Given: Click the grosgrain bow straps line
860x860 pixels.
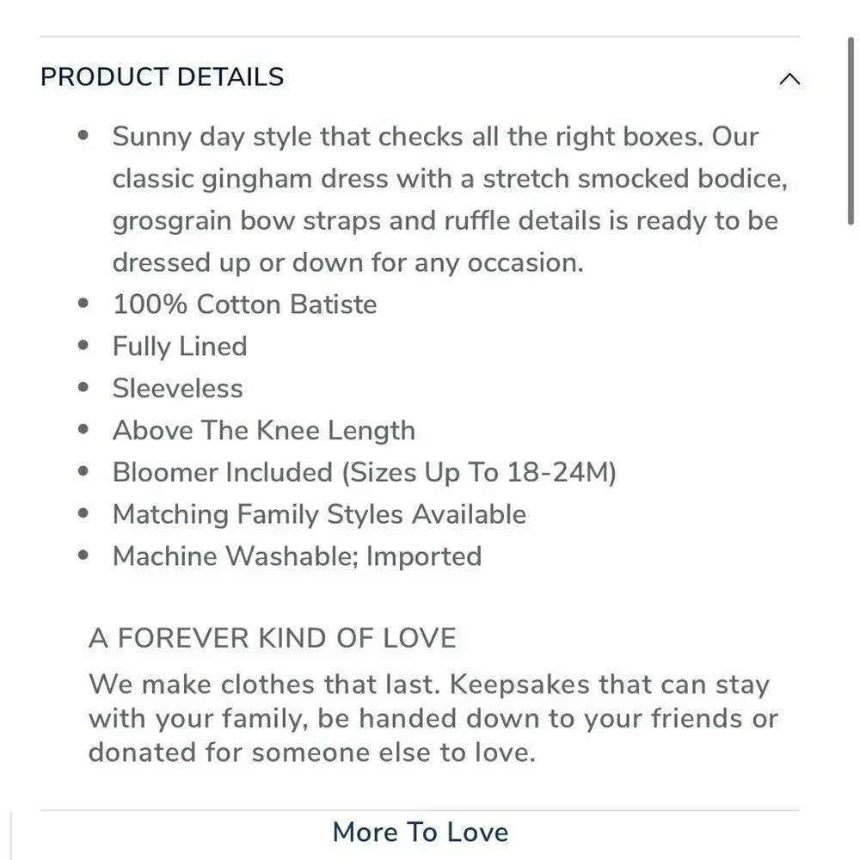Looking at the screenshot, I should [445, 221].
